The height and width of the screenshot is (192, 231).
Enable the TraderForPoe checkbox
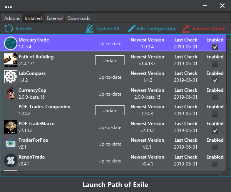[215, 147]
